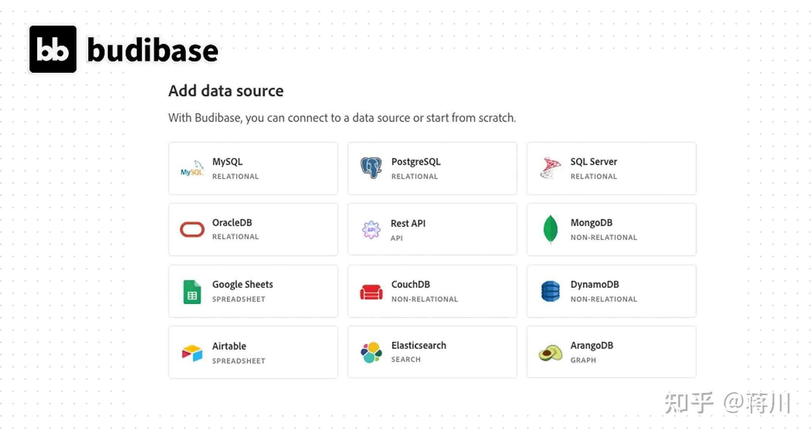Click the Airtable colorful logo icon
Viewport: 812px width, 435px height.
(192, 353)
